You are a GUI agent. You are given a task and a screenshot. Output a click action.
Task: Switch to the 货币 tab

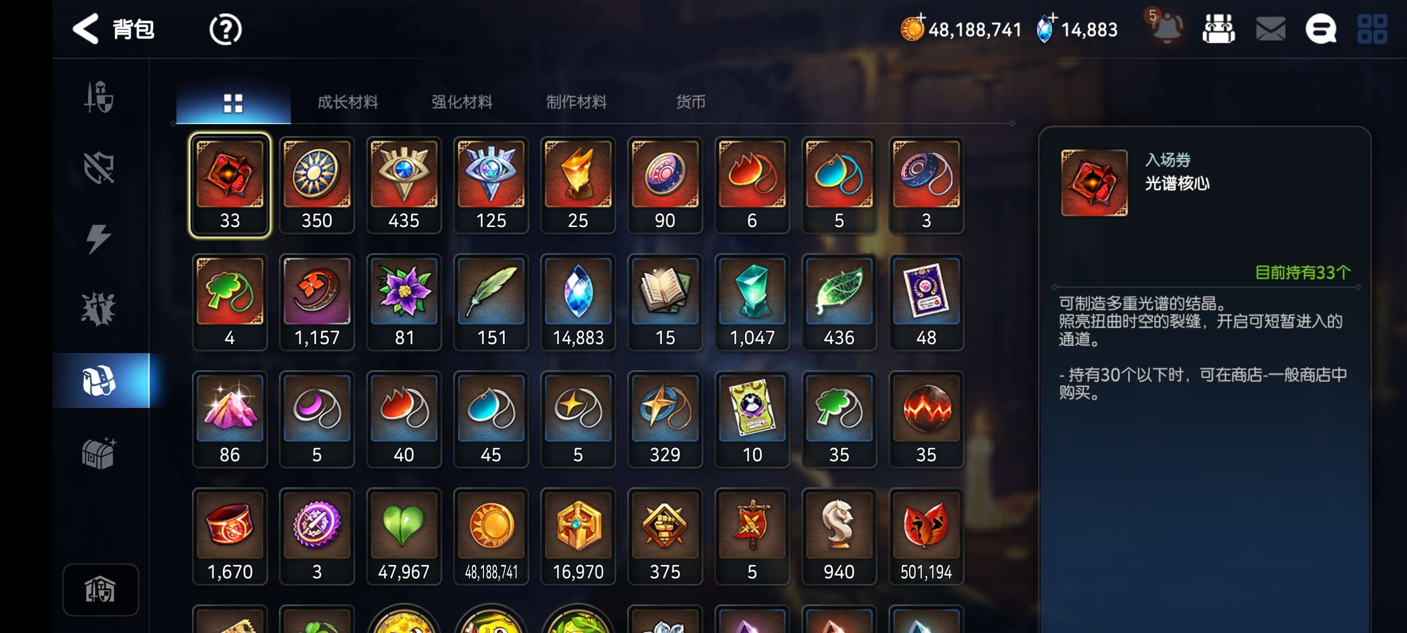tap(690, 101)
